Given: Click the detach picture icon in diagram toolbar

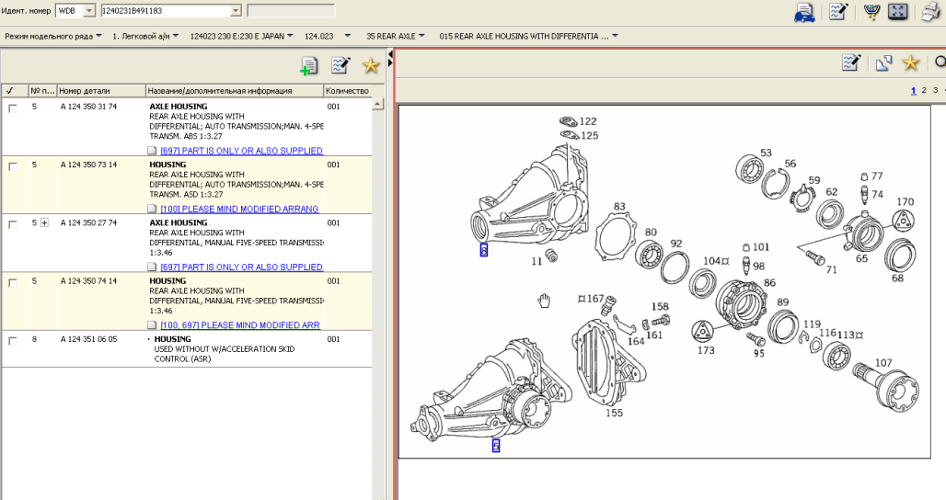Looking at the screenshot, I should click(x=883, y=62).
